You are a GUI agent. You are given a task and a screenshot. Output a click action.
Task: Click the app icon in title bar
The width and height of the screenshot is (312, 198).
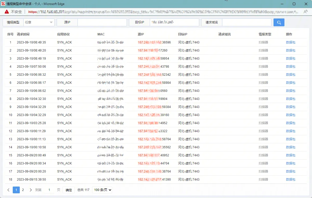click(3, 4)
